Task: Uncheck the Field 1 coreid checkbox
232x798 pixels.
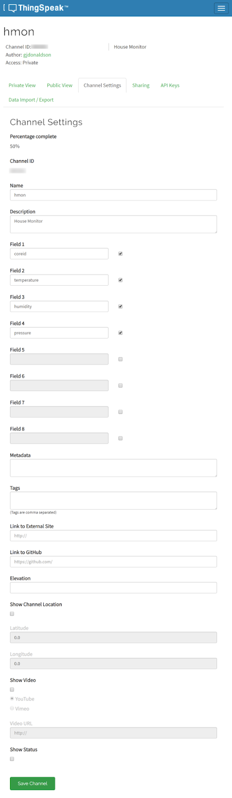Action: pyautogui.click(x=120, y=254)
